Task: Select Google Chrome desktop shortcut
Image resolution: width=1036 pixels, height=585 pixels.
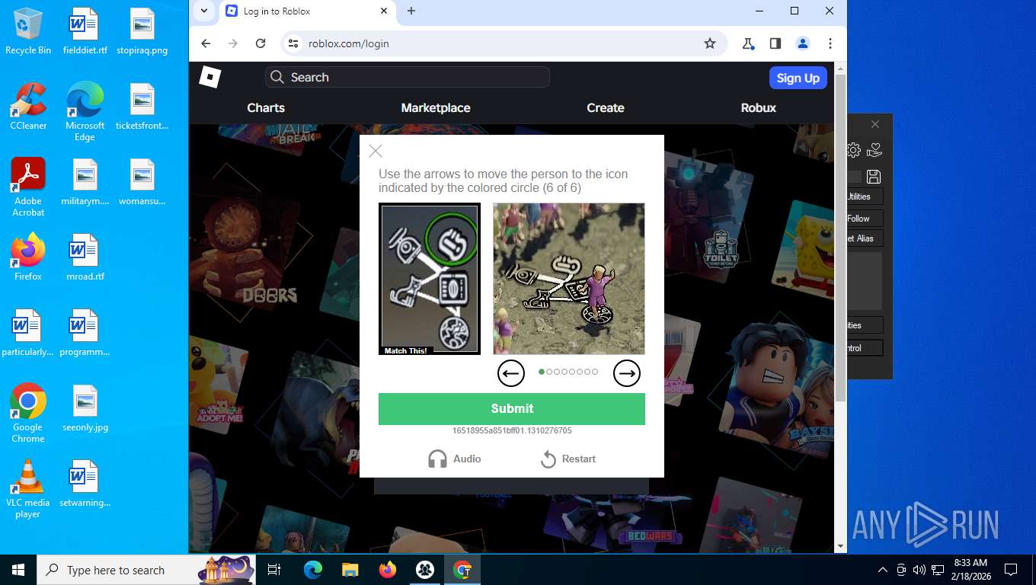Action: coord(28,414)
